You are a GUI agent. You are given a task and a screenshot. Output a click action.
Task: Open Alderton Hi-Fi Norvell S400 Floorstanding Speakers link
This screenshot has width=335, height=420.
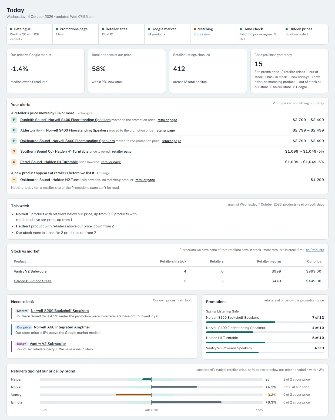click(x=64, y=130)
